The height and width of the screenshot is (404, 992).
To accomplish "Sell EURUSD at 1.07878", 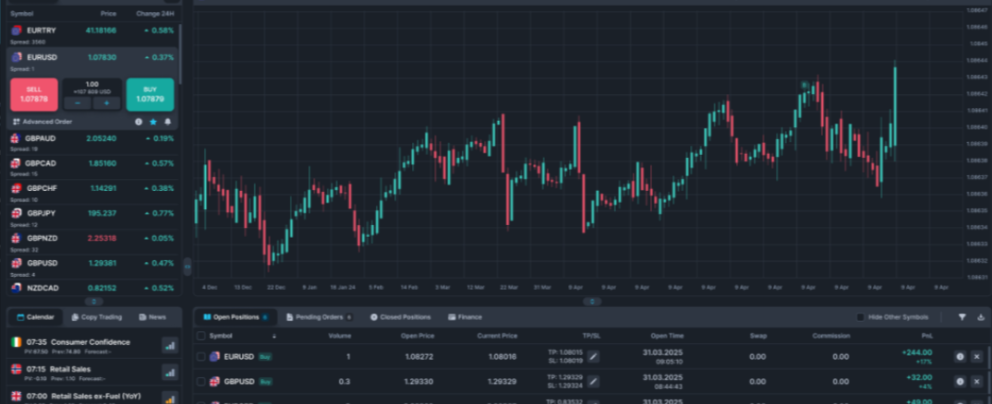I will point(34,94).
